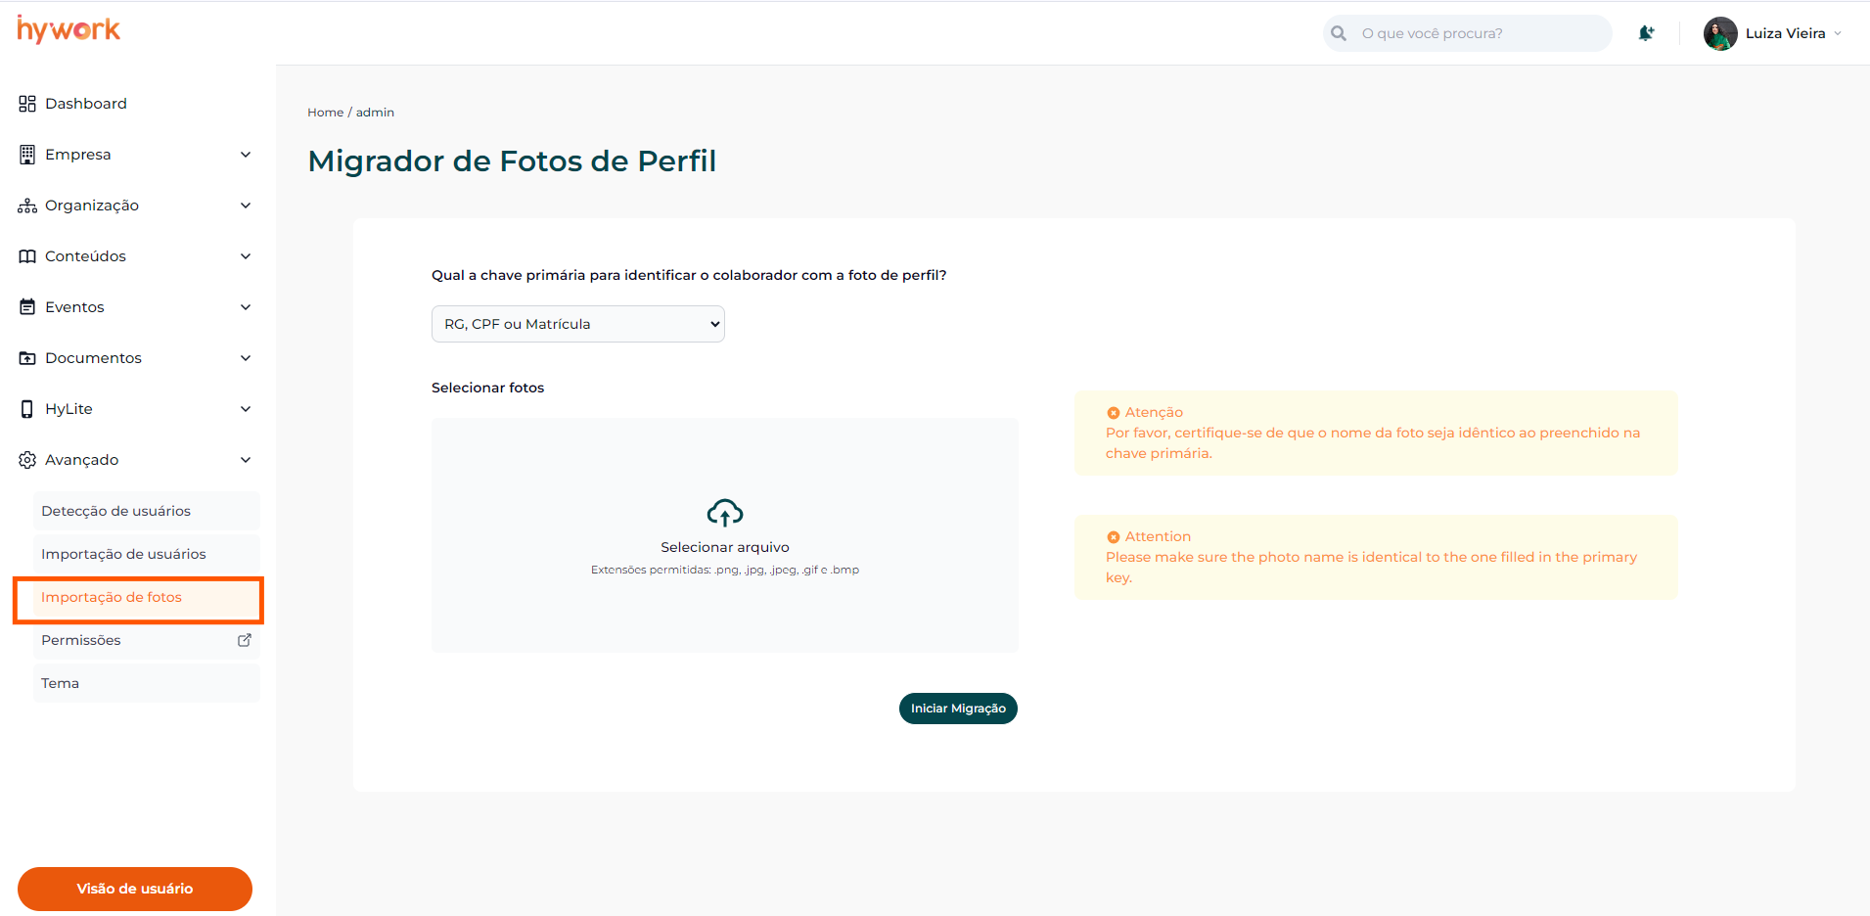The width and height of the screenshot is (1870, 916).
Task: Open external link icon beside Permissões
Action: pyautogui.click(x=245, y=640)
